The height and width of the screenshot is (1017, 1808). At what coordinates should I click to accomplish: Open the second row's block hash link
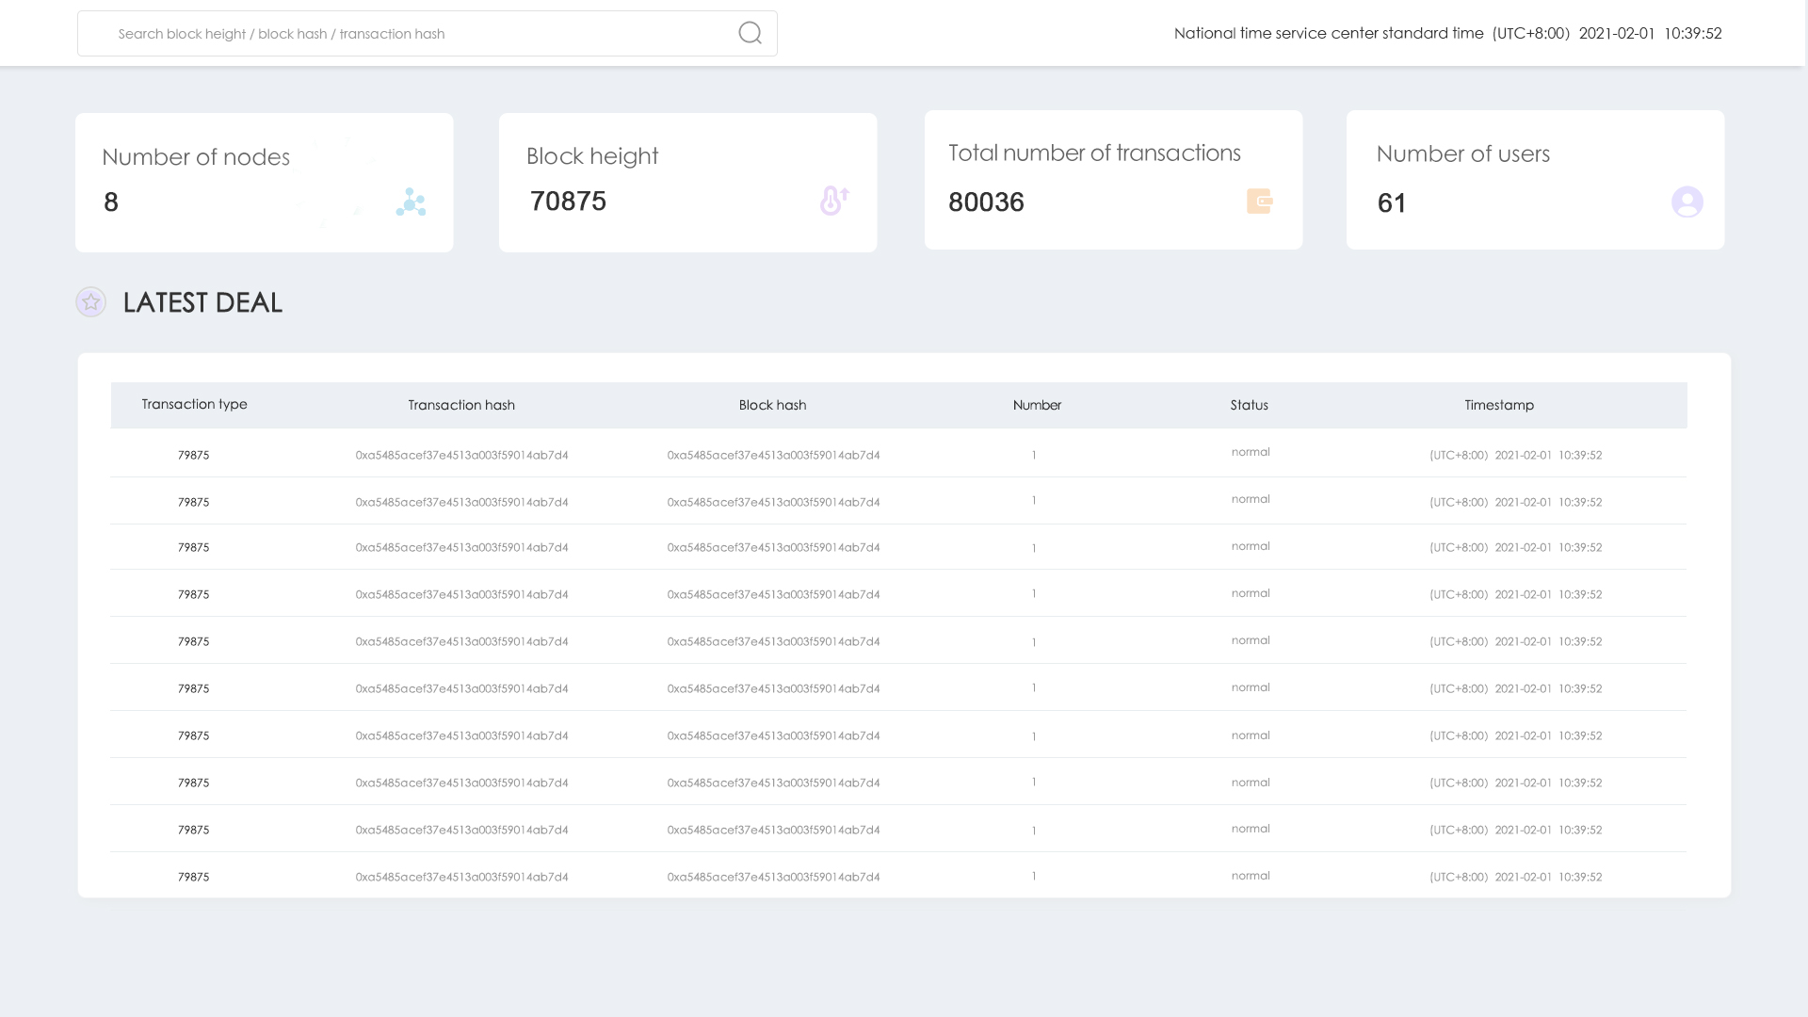(773, 502)
